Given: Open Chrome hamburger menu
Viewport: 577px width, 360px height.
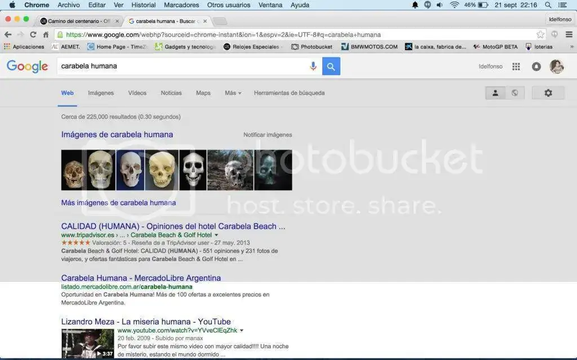Looking at the screenshot, I should (x=569, y=34).
